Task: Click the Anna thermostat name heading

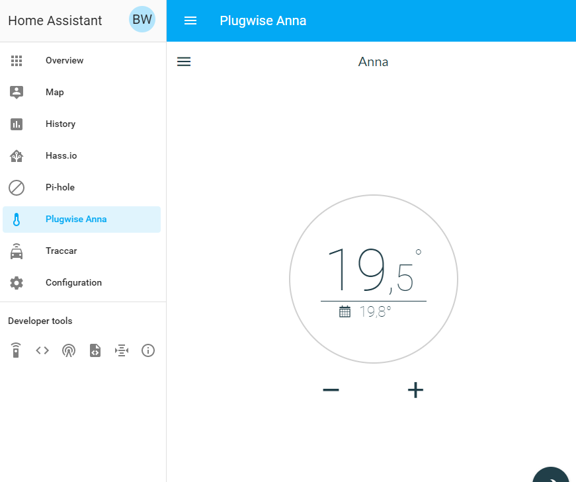Action: tap(373, 61)
